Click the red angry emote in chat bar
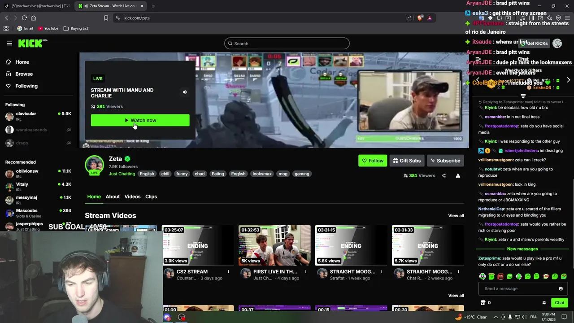Viewport: 574px width, 323px height. coord(500,276)
